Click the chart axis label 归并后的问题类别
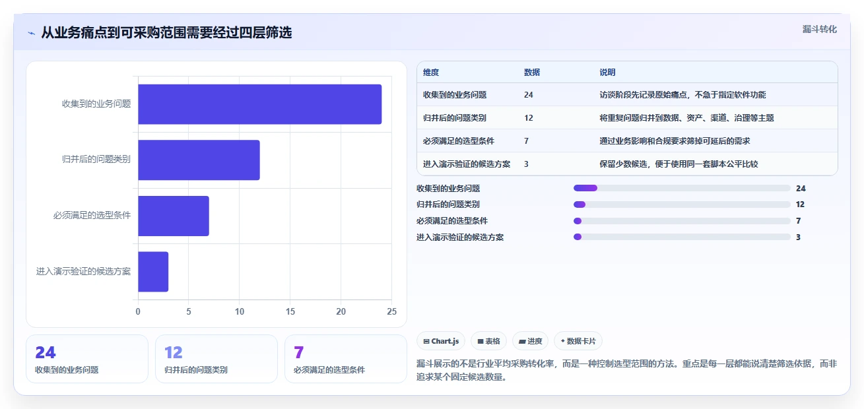 [x=96, y=159]
